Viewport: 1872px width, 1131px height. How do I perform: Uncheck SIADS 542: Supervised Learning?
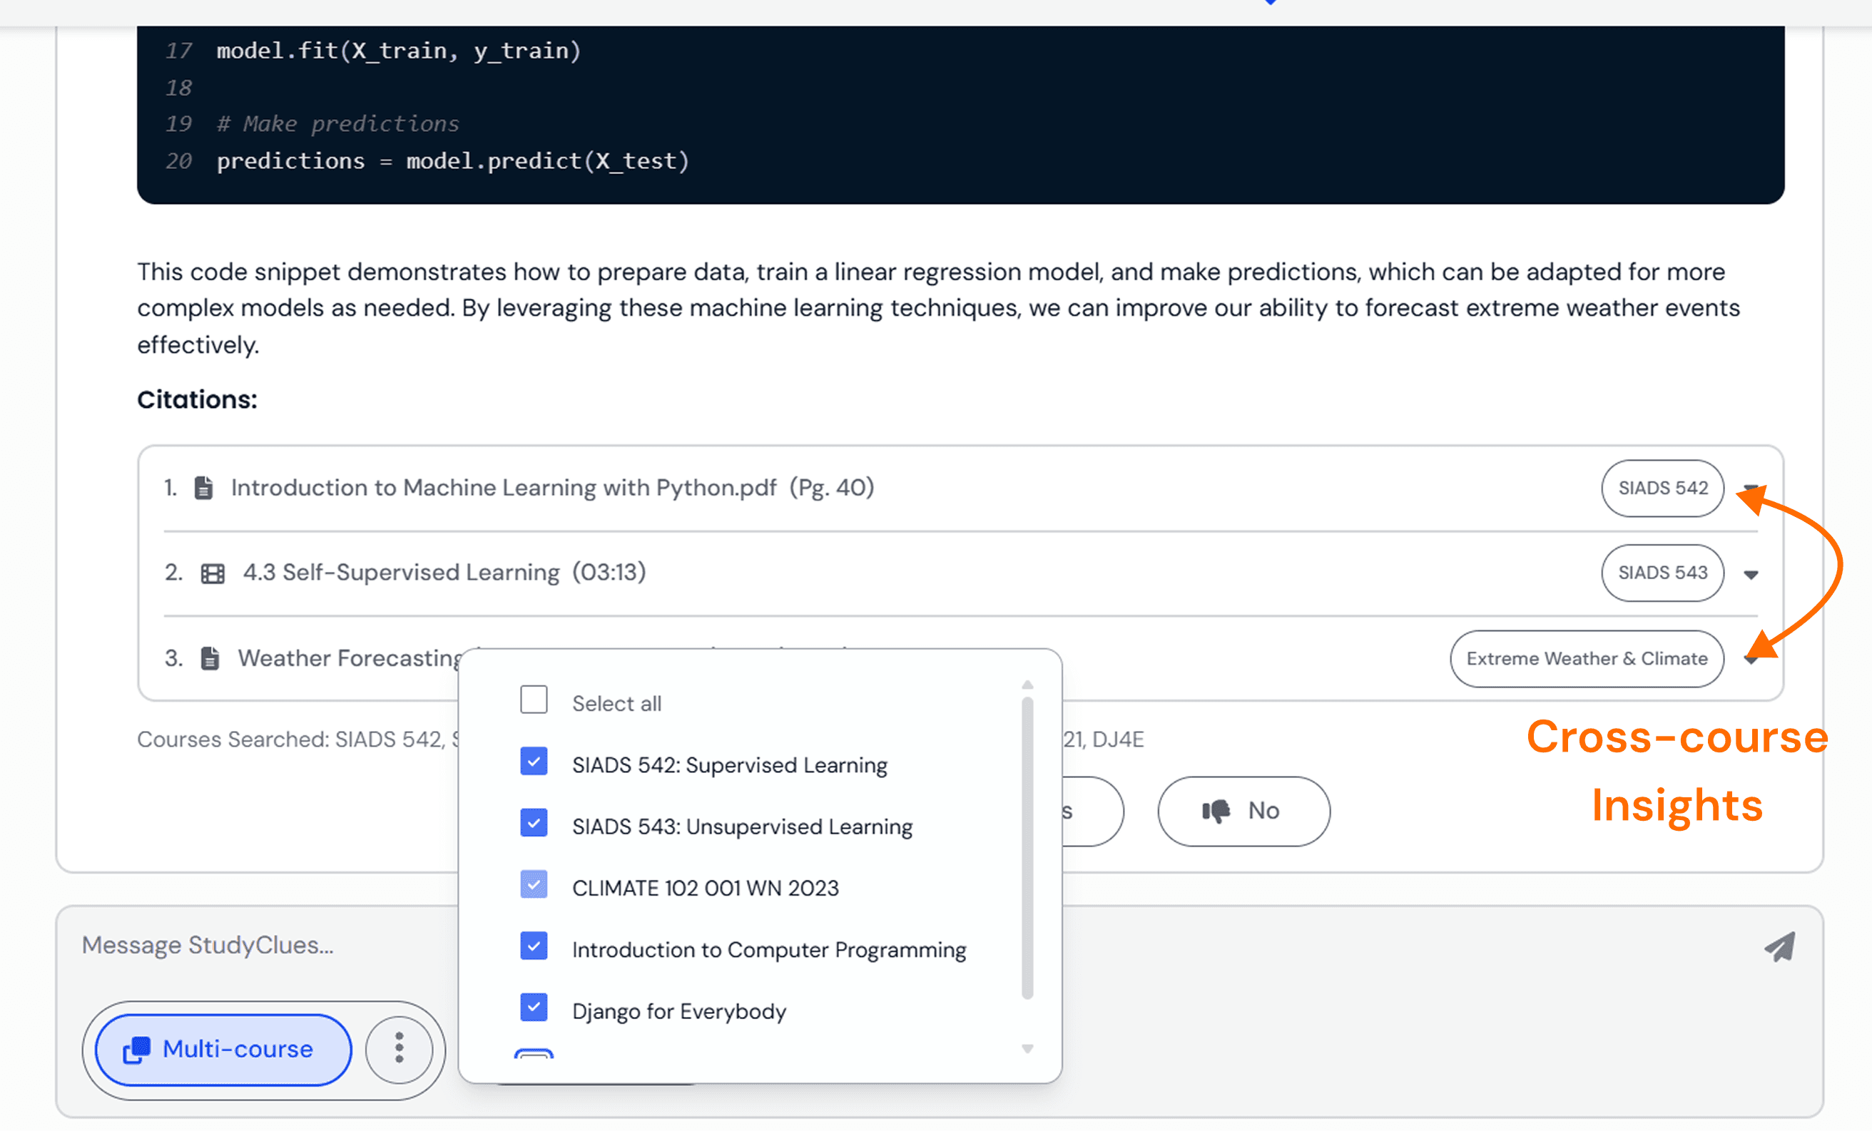coord(534,761)
